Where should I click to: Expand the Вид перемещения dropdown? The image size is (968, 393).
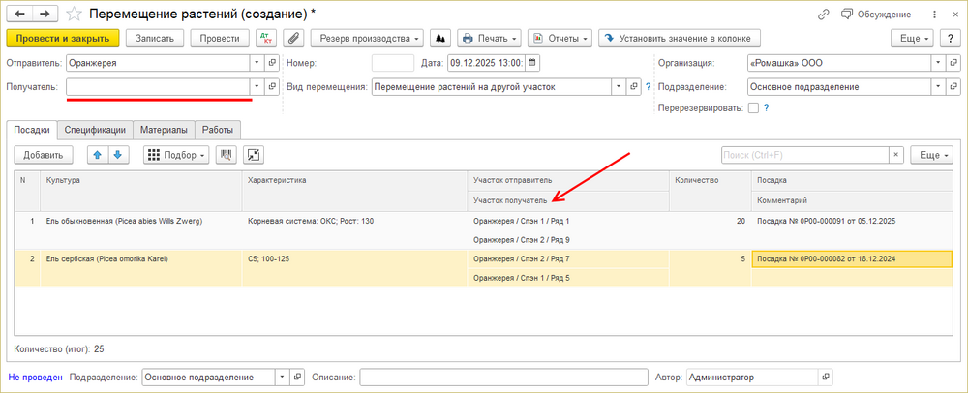pos(620,87)
